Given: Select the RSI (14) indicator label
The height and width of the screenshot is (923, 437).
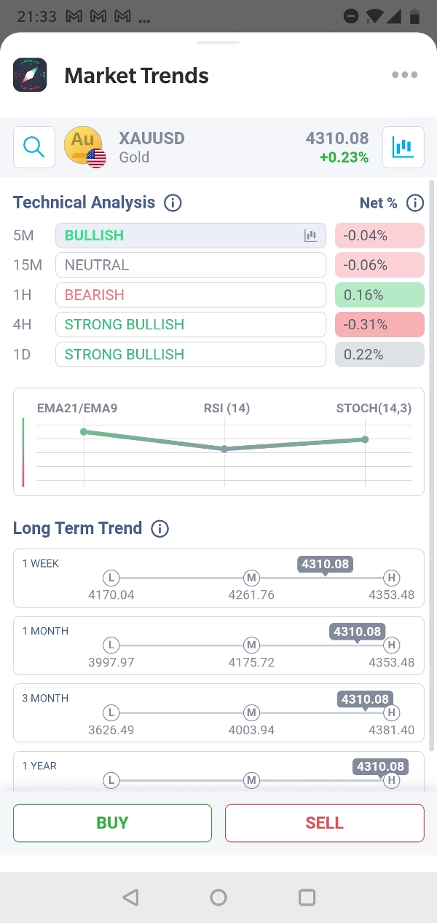Looking at the screenshot, I should click(226, 409).
